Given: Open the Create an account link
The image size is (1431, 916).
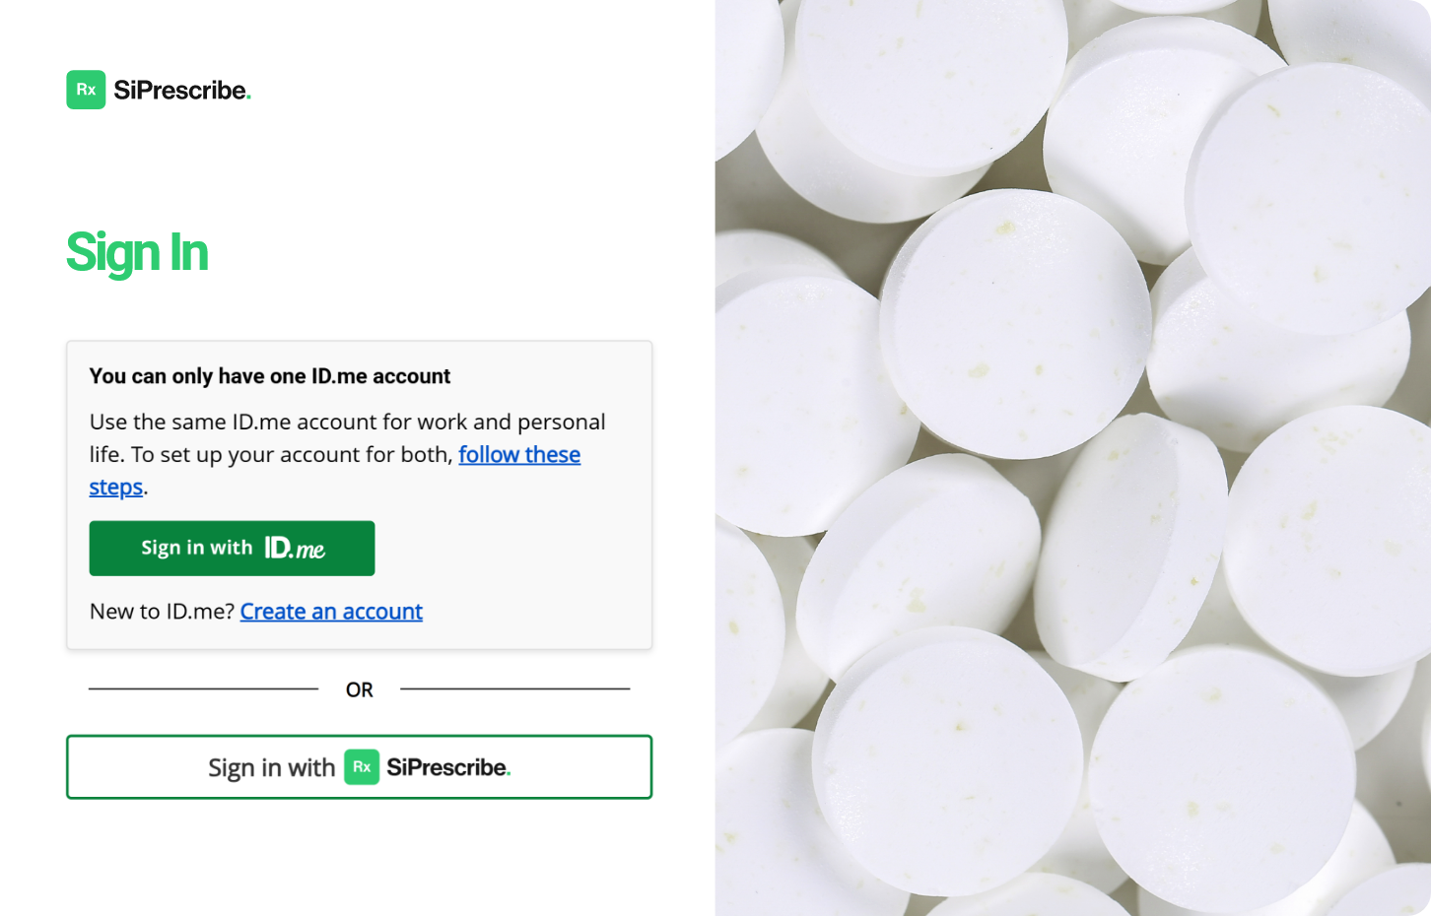Looking at the screenshot, I should (x=331, y=612).
